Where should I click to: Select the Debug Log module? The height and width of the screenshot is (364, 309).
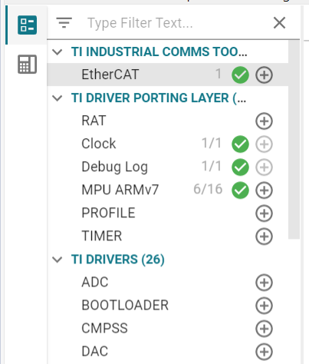click(115, 167)
